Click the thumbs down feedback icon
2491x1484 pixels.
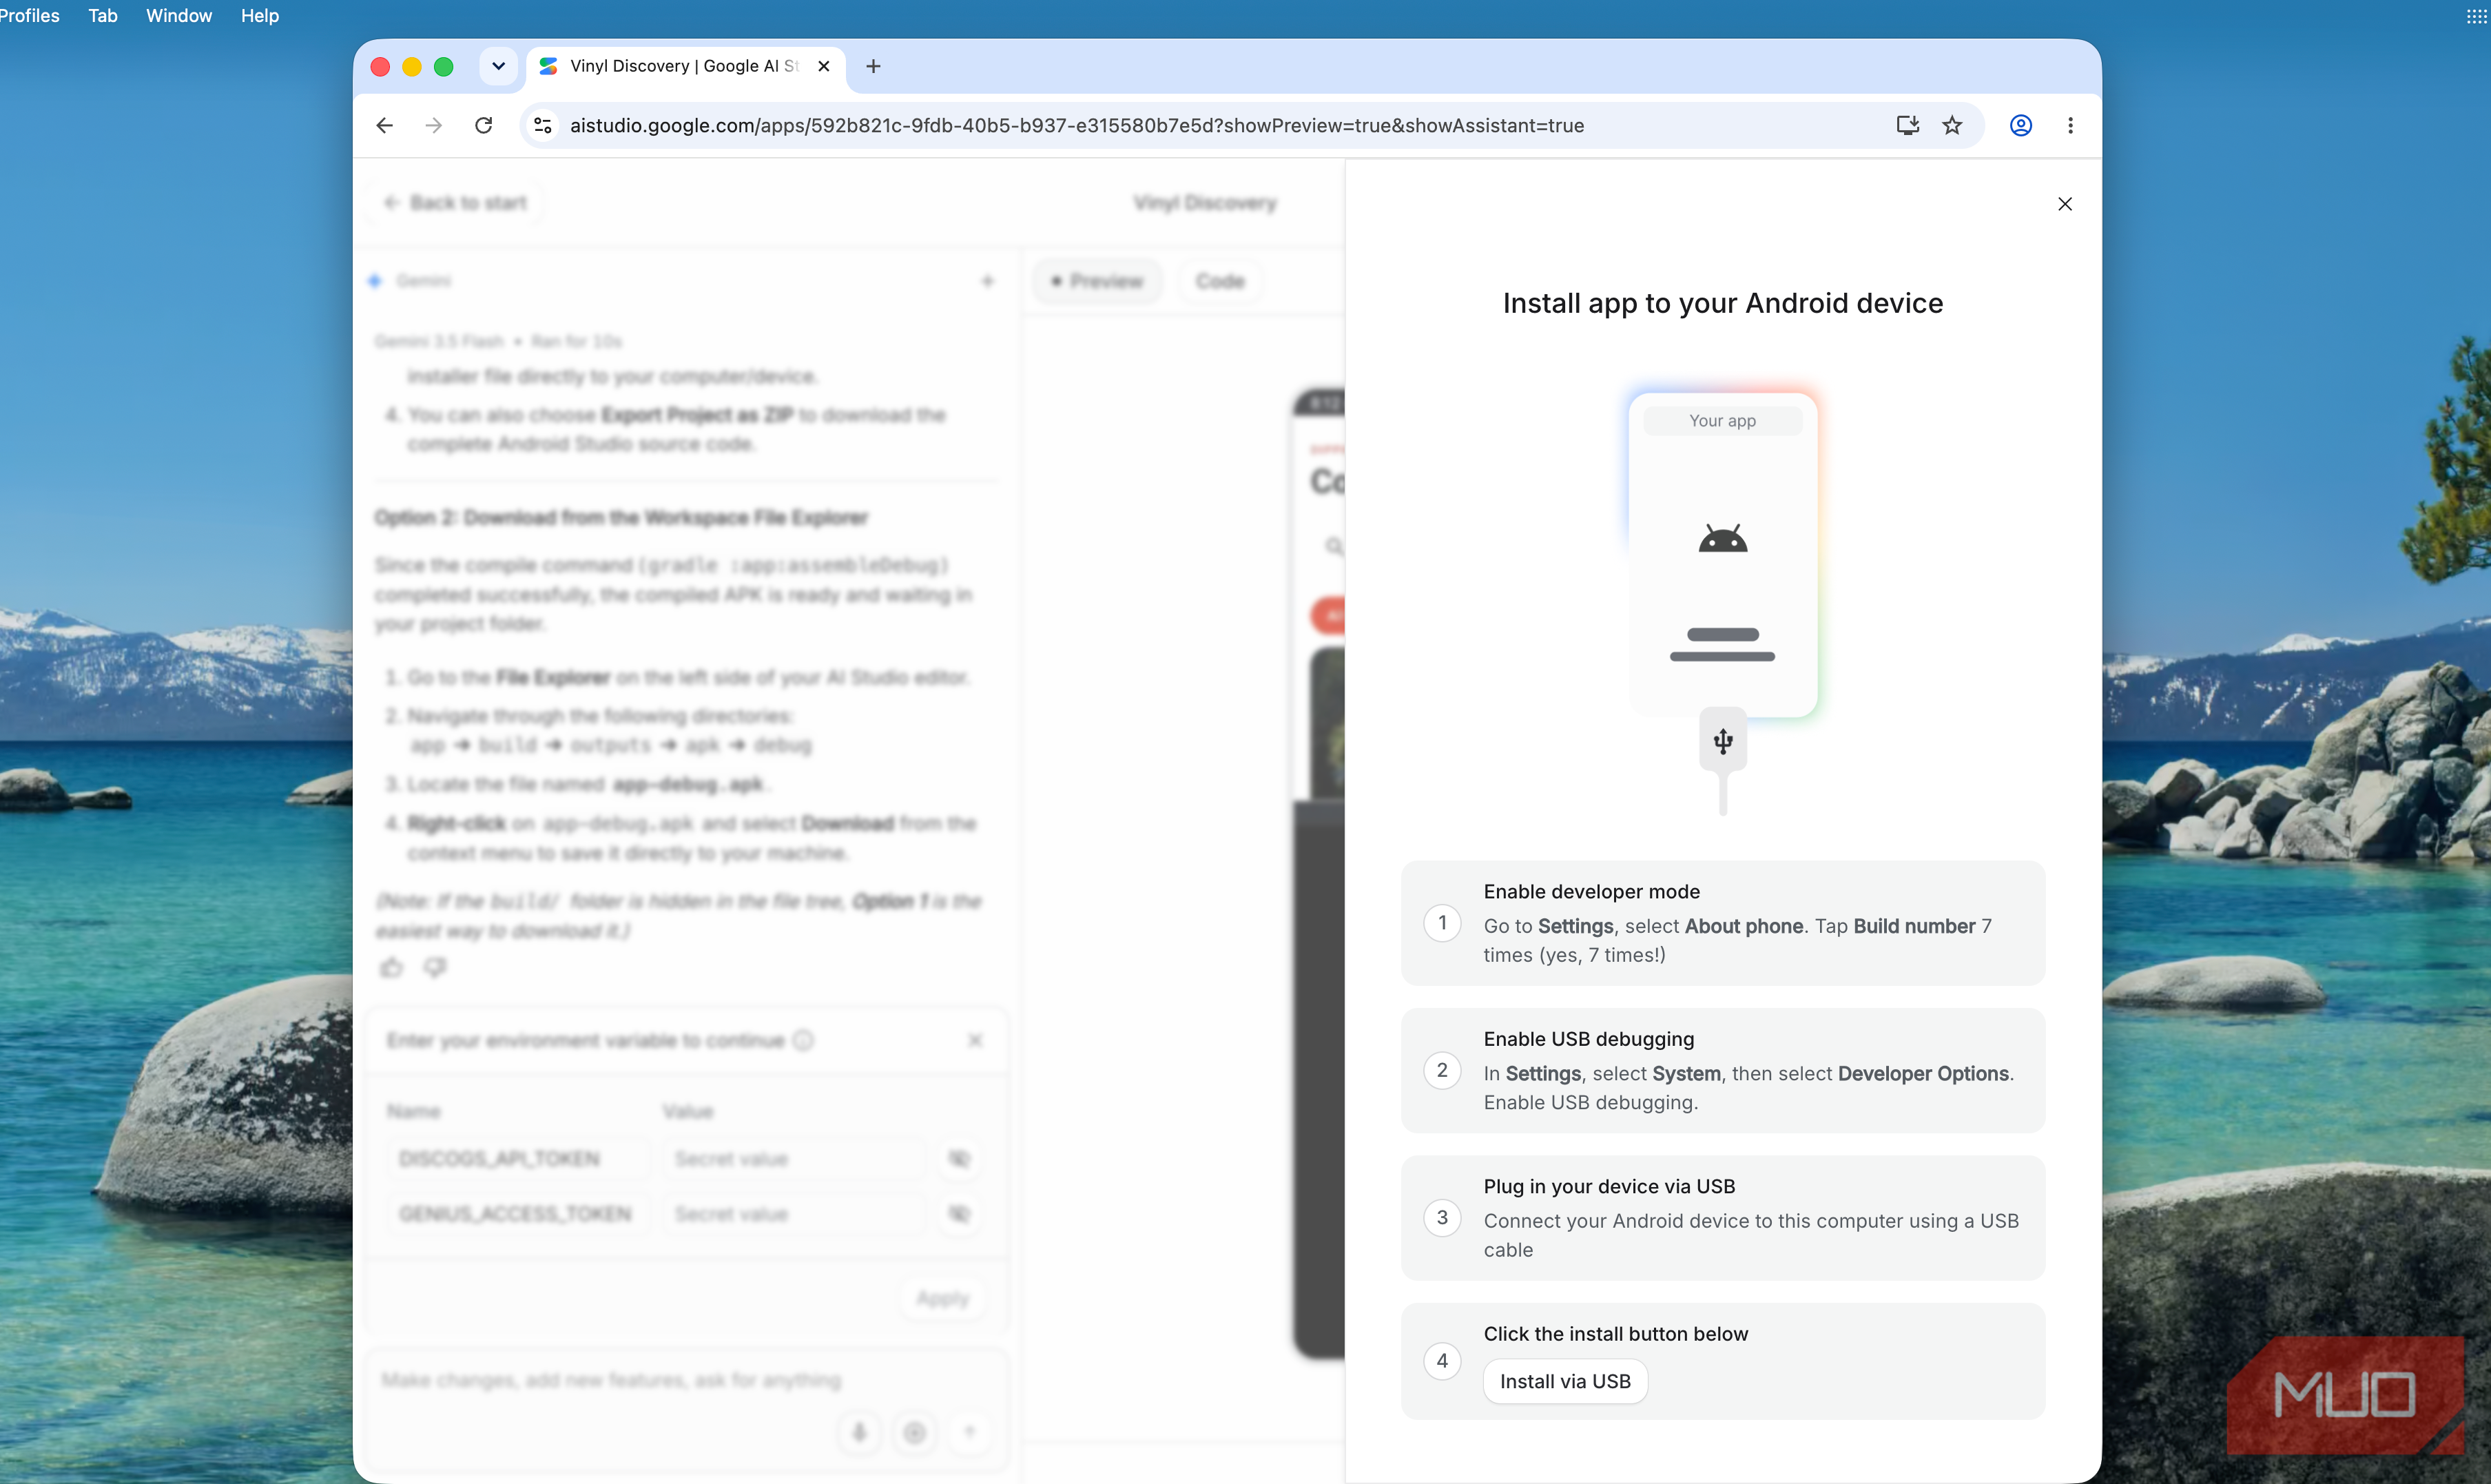(x=435, y=967)
